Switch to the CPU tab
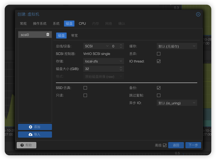 point(82,23)
